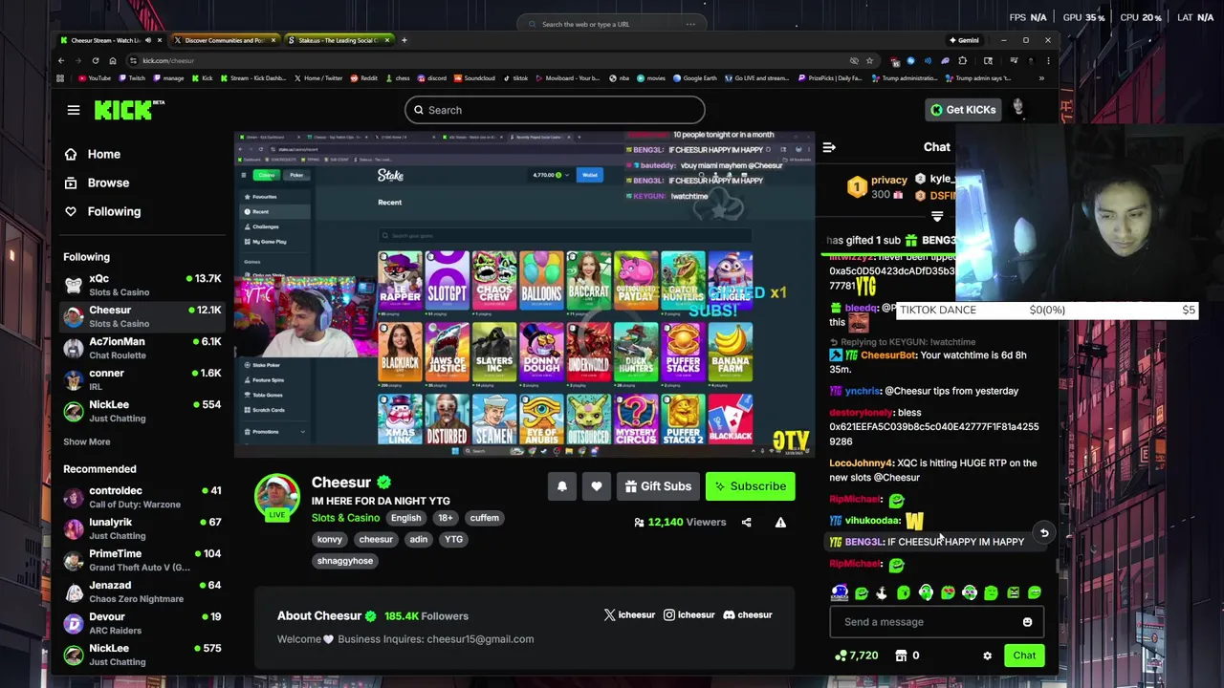
Task: Switch to the Stake.us browser tab
Action: [339, 40]
